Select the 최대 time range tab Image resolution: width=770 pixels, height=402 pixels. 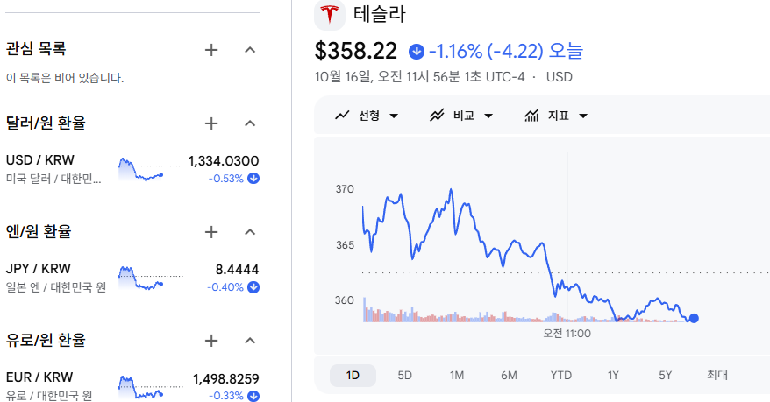click(717, 376)
